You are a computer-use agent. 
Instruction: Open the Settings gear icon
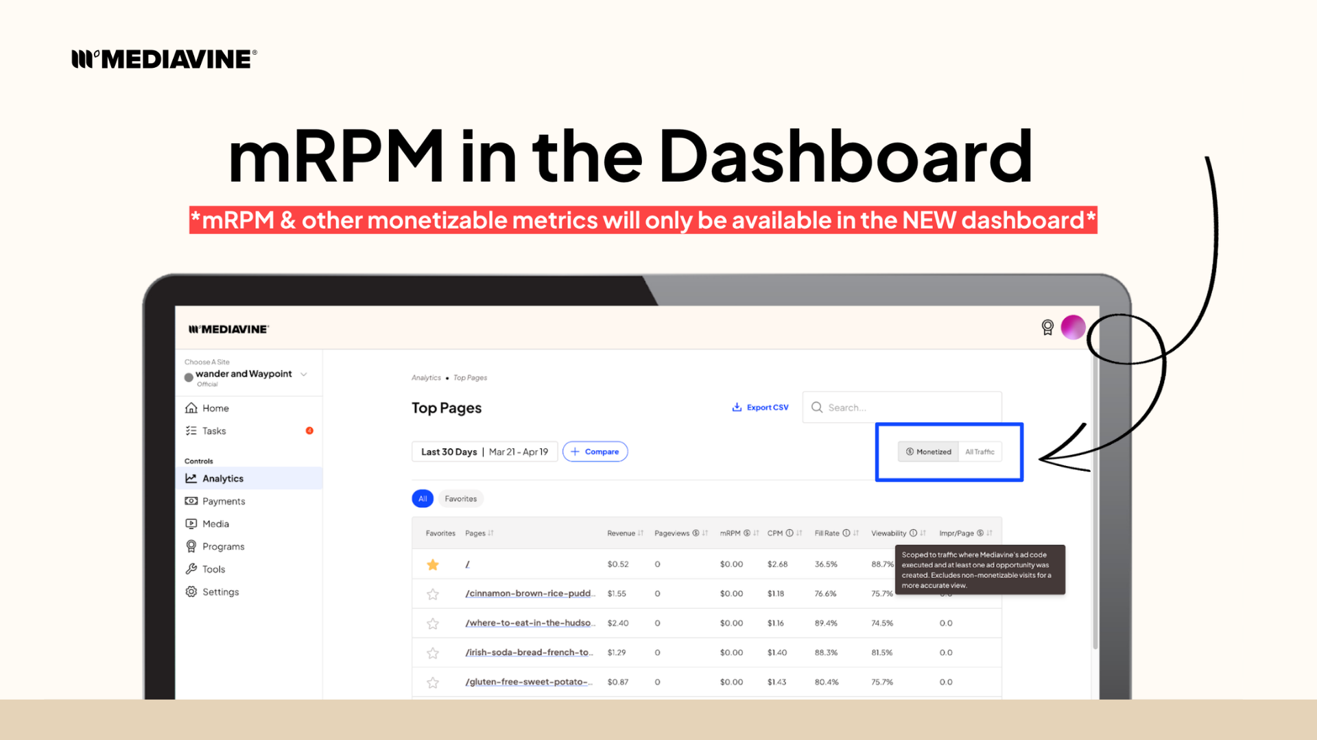(x=191, y=591)
